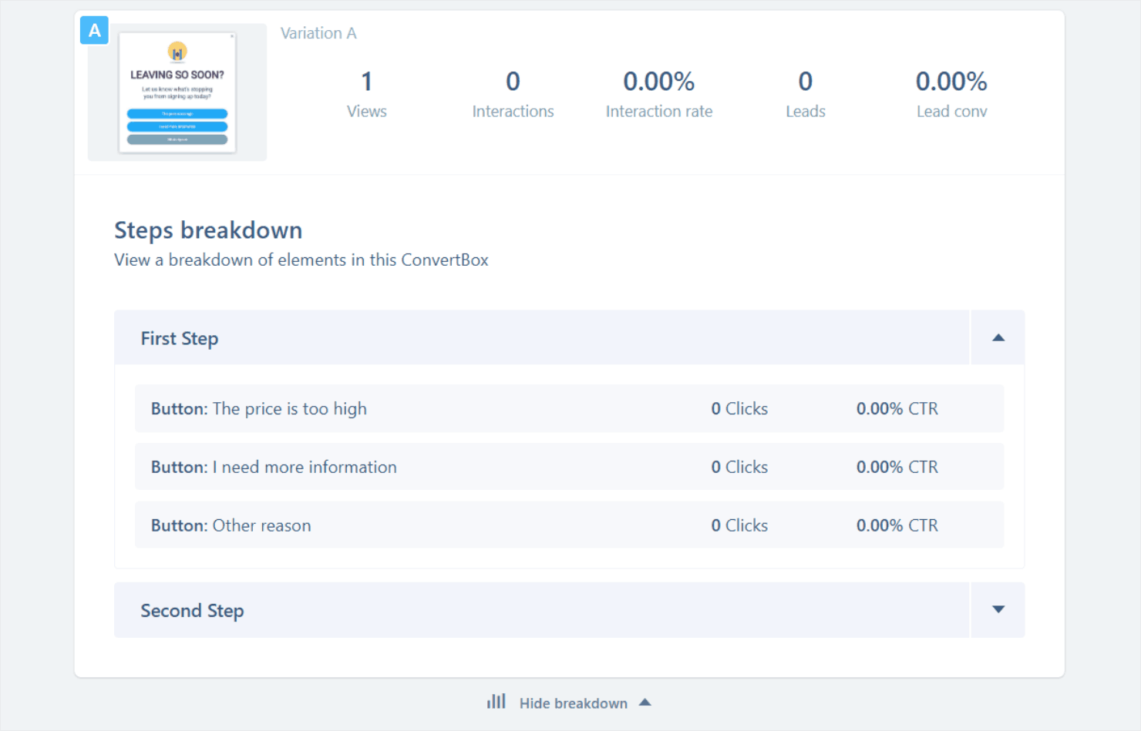Click the First Step section header
Viewport: 1141px width, 731px height.
click(x=541, y=338)
